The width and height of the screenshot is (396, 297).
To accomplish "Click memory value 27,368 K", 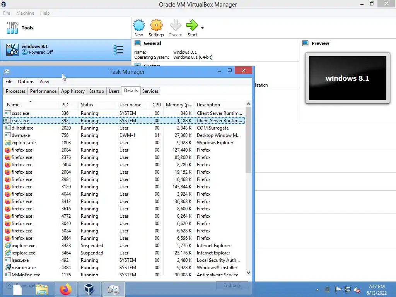I will 183,135.
